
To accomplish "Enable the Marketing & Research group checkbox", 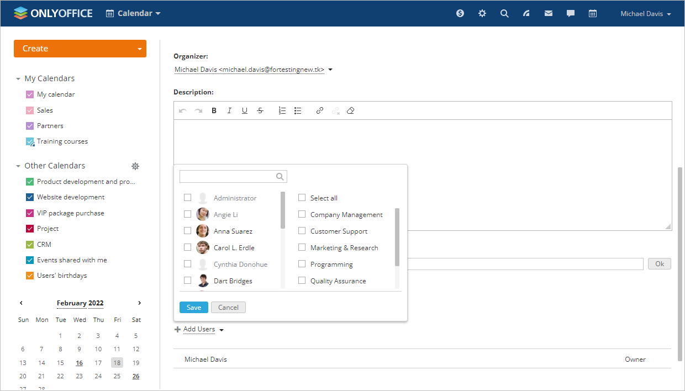I will (302, 247).
